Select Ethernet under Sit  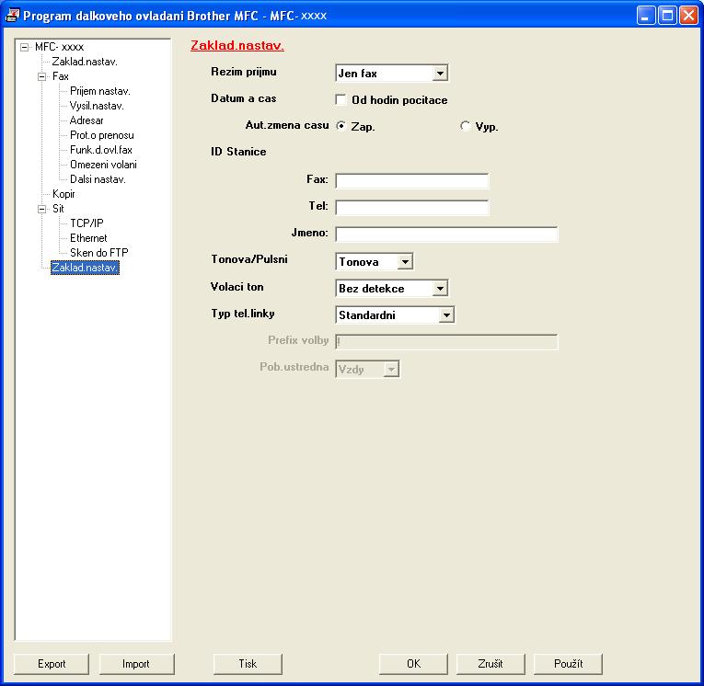88,238
